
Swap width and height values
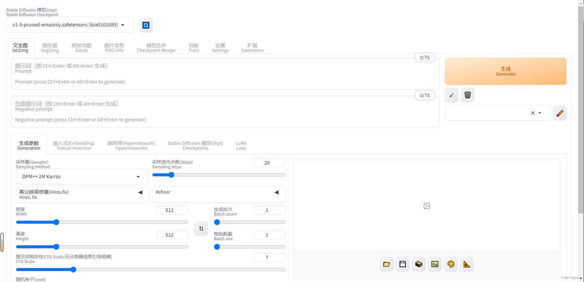[201, 229]
